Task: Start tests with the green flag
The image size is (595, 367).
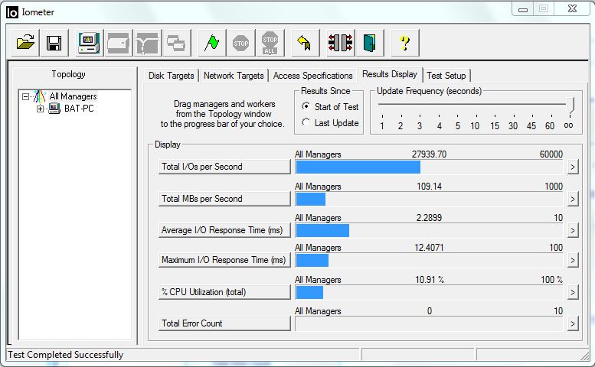Action: [x=211, y=43]
